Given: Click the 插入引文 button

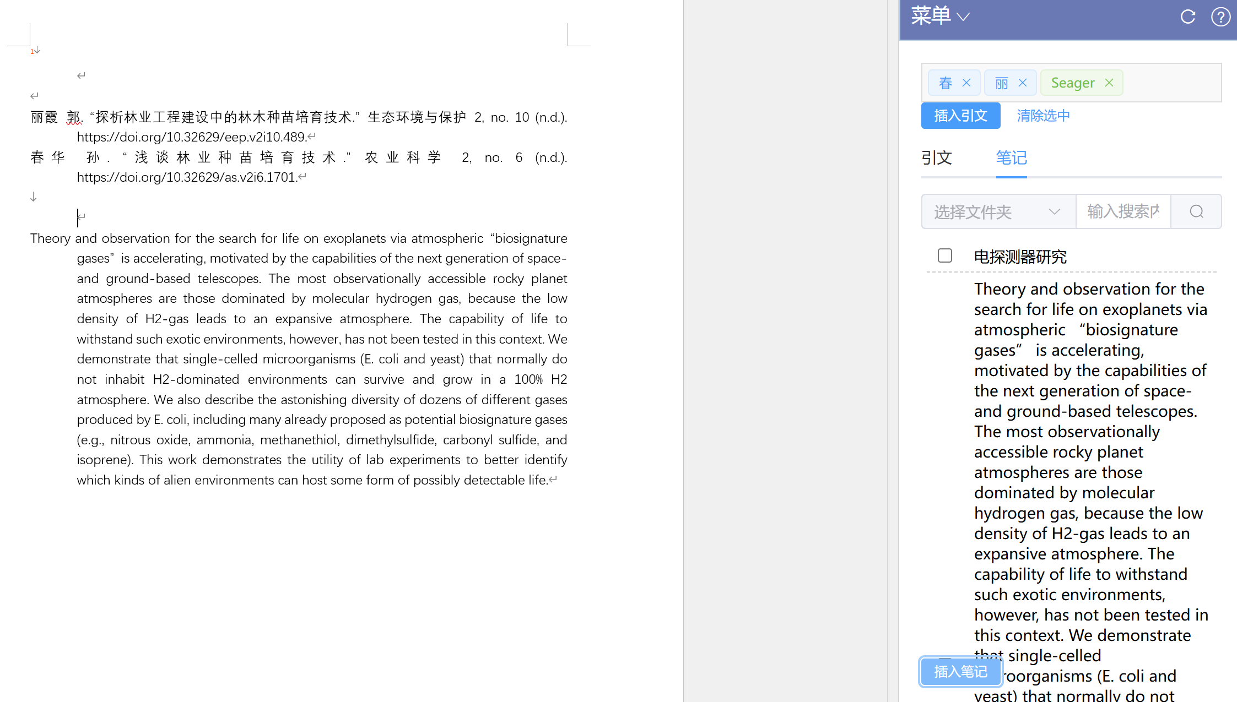Looking at the screenshot, I should pos(960,116).
